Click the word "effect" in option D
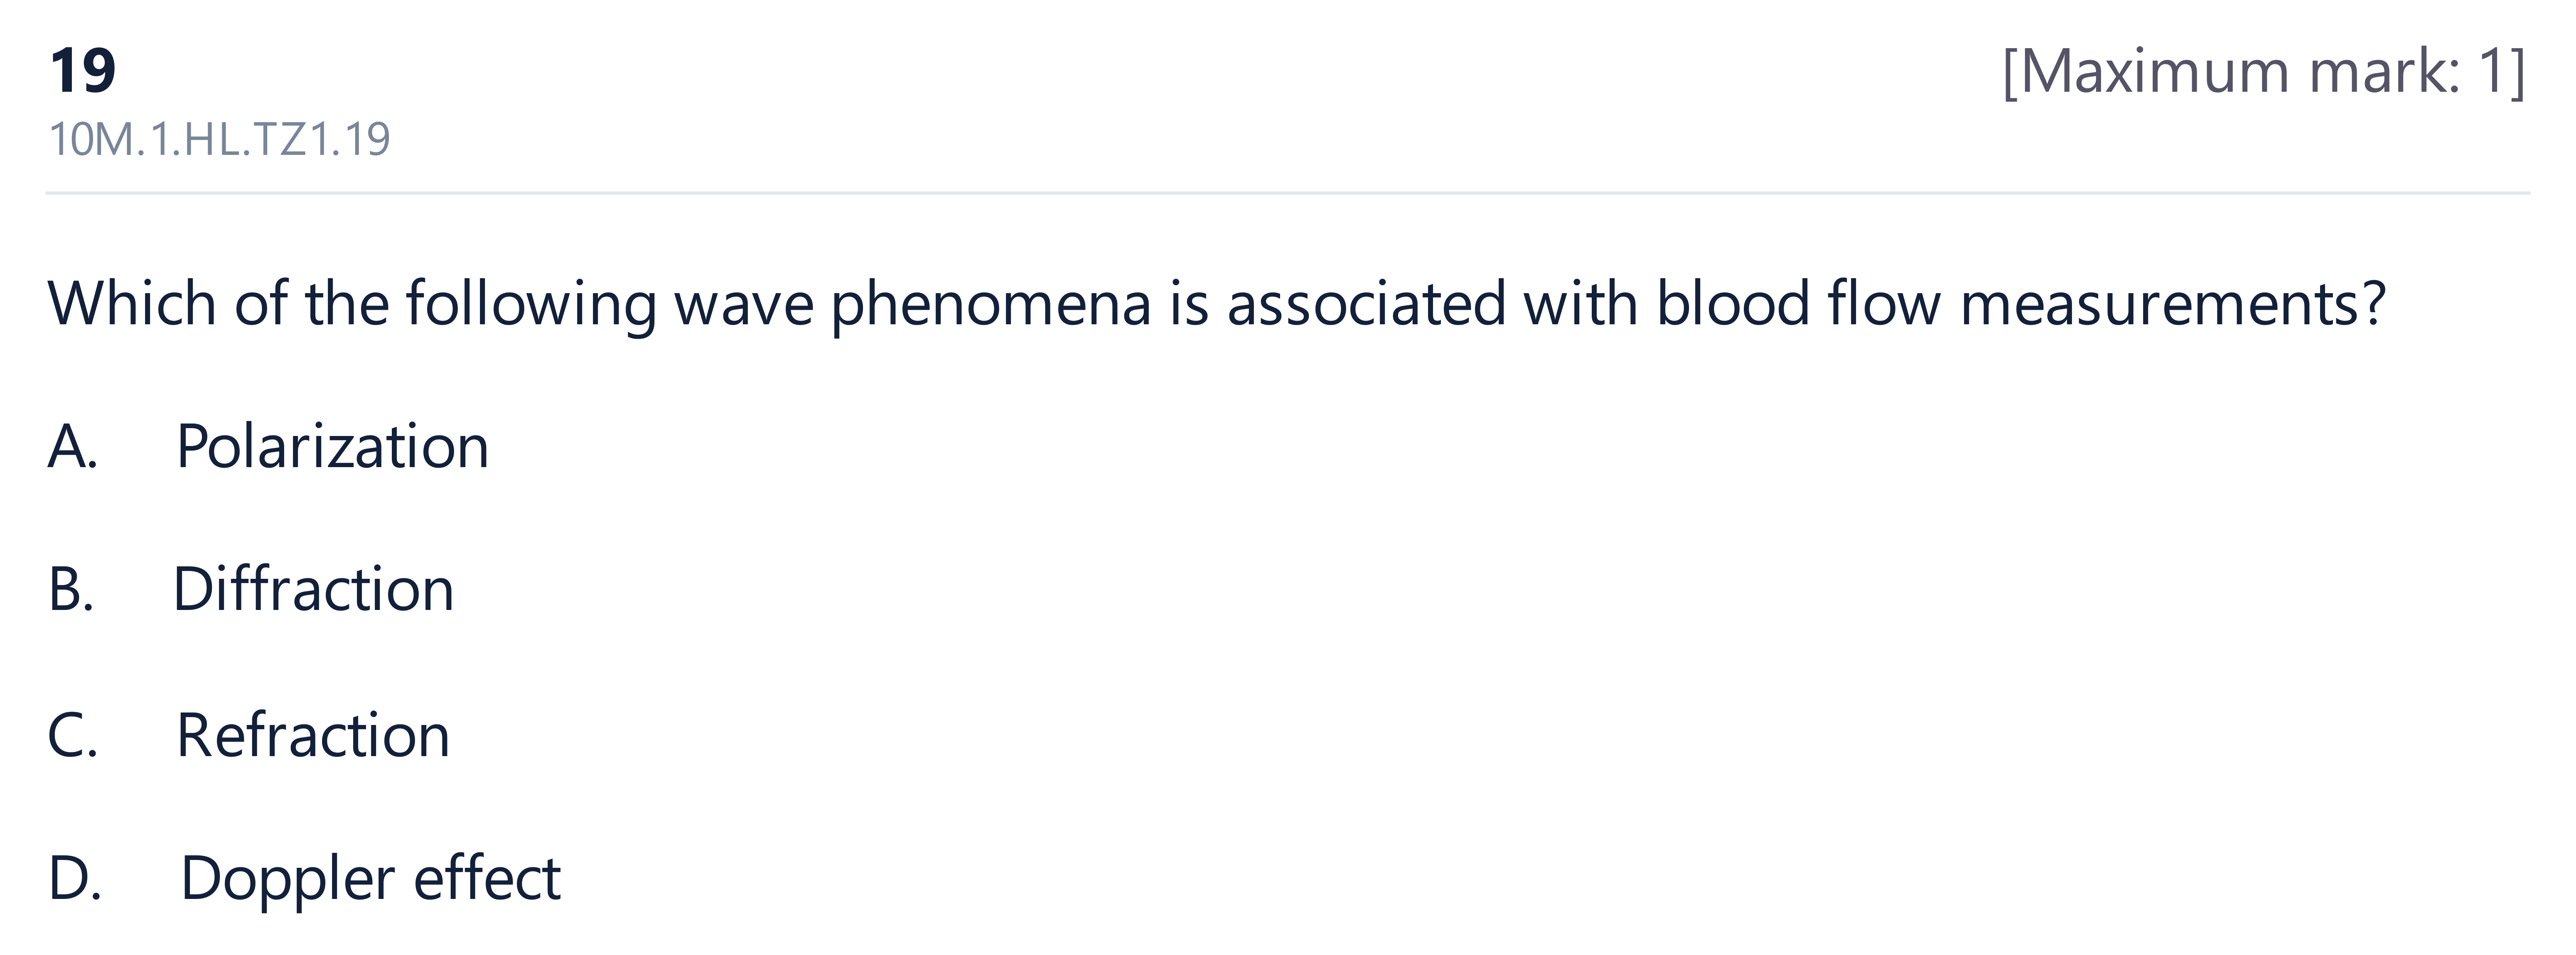 pyautogui.click(x=487, y=878)
